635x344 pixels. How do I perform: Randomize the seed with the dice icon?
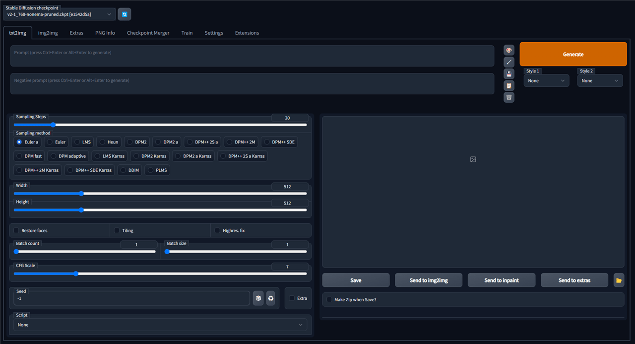258,298
